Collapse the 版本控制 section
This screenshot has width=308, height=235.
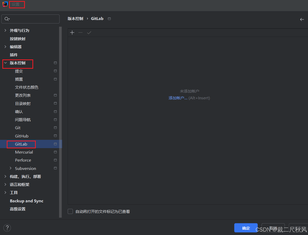[5, 63]
